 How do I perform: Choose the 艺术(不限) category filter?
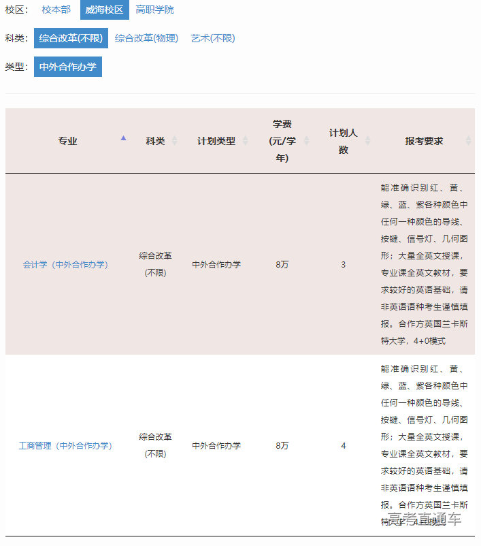click(213, 38)
